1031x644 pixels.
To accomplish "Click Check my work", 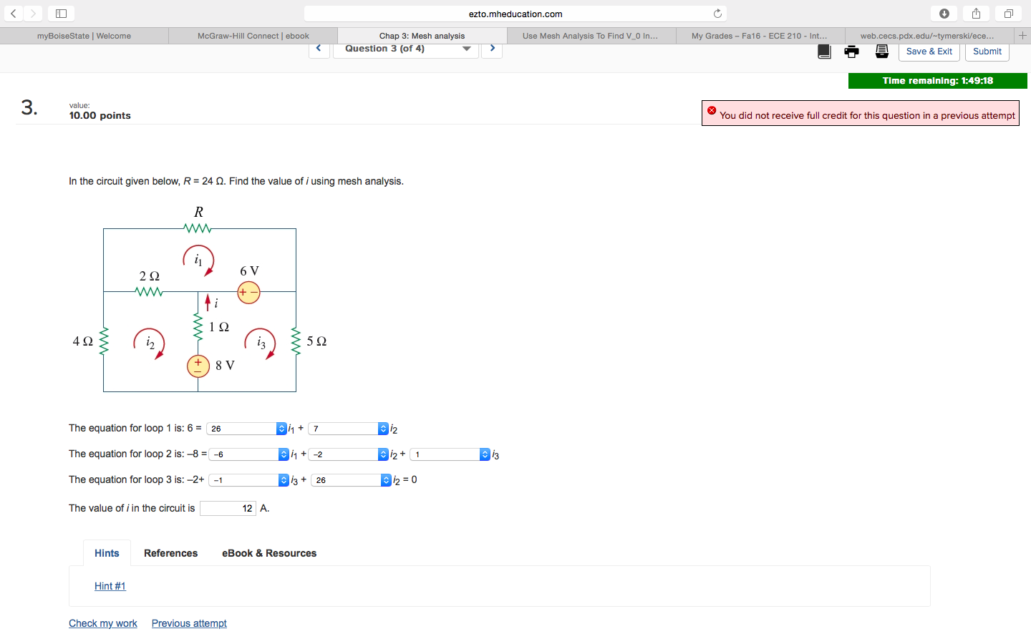I will tap(103, 623).
